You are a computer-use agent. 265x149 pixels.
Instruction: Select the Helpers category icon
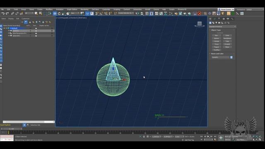pos(222,23)
